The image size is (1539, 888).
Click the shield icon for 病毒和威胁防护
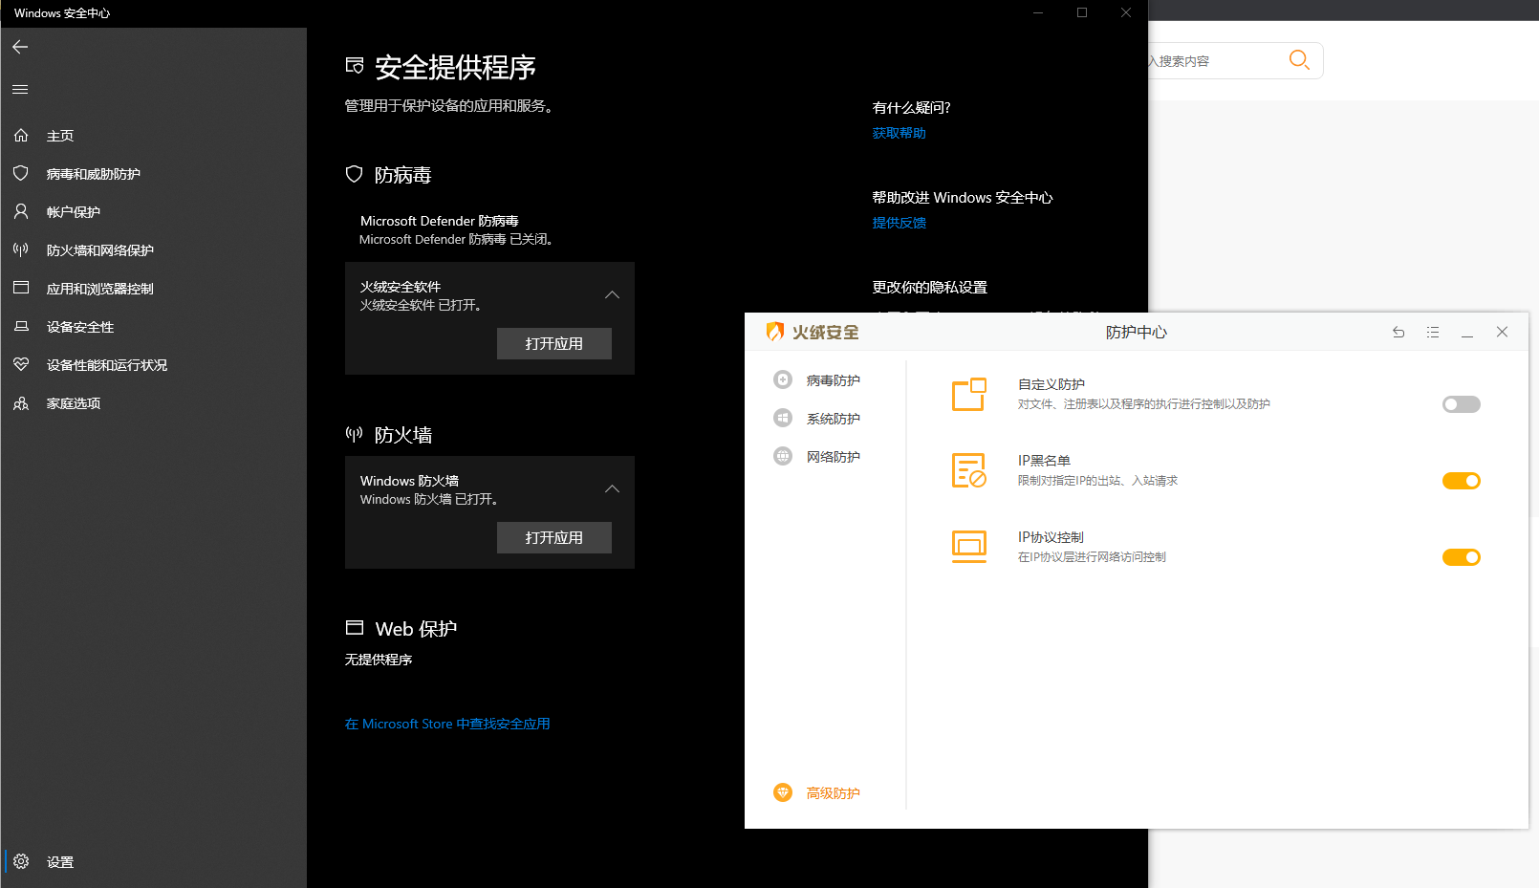pyautogui.click(x=21, y=174)
